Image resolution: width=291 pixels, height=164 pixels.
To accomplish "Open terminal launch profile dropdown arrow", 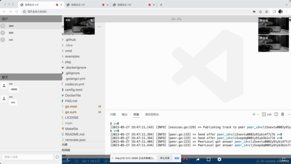I will tap(258, 114).
